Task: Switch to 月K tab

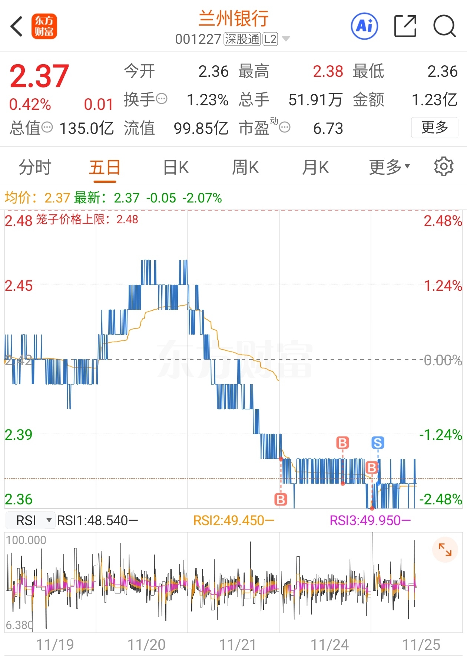Action: coord(315,167)
